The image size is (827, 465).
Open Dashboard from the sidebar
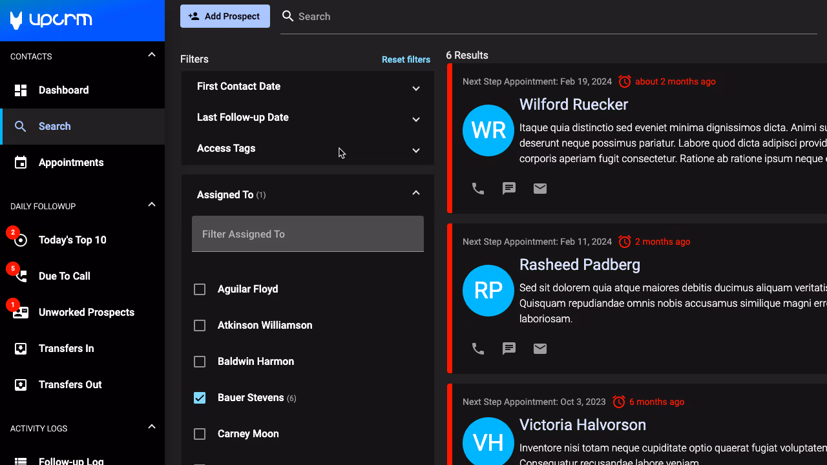pyautogui.click(x=63, y=90)
